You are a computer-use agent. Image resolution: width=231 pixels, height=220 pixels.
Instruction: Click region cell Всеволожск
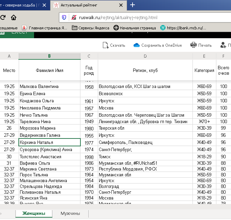pyautogui.click(x=145, y=94)
